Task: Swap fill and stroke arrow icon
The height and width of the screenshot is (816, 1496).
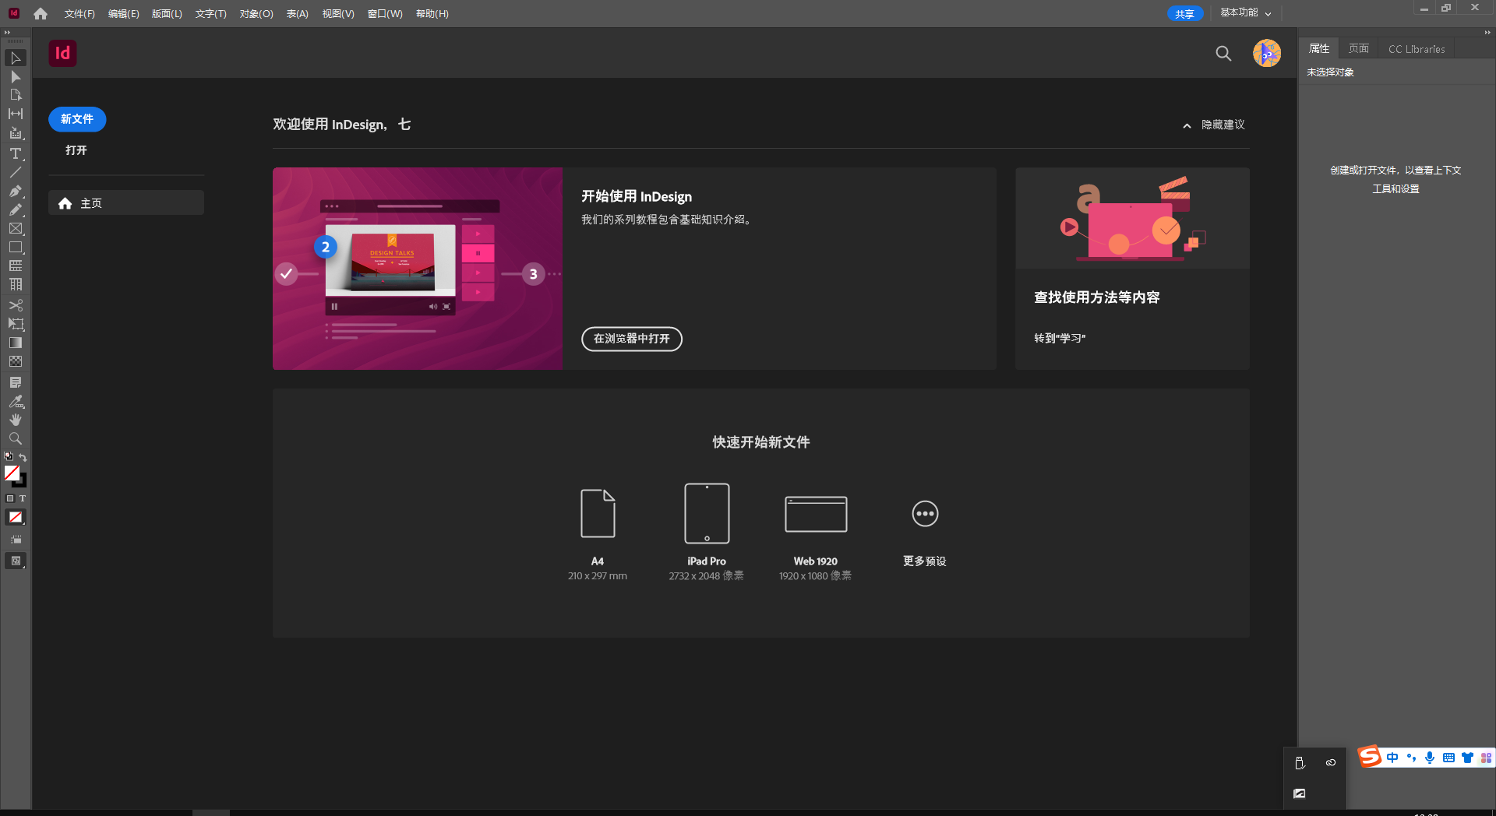Action: (23, 457)
